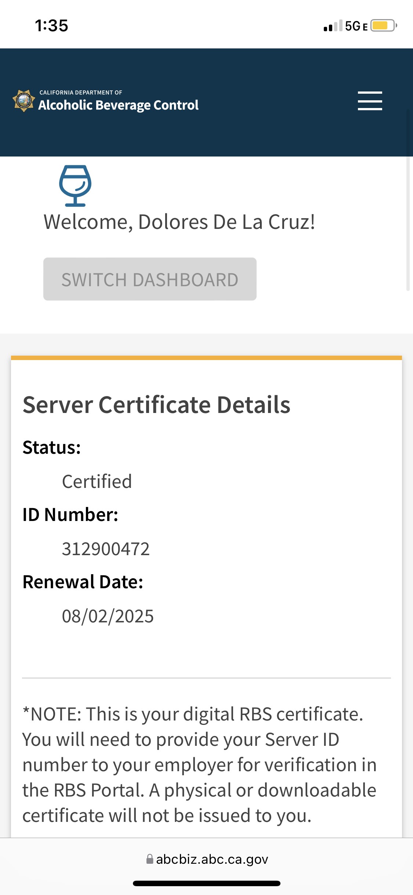
Task: Tap the digital RBS certificate note text
Action: coord(200,765)
